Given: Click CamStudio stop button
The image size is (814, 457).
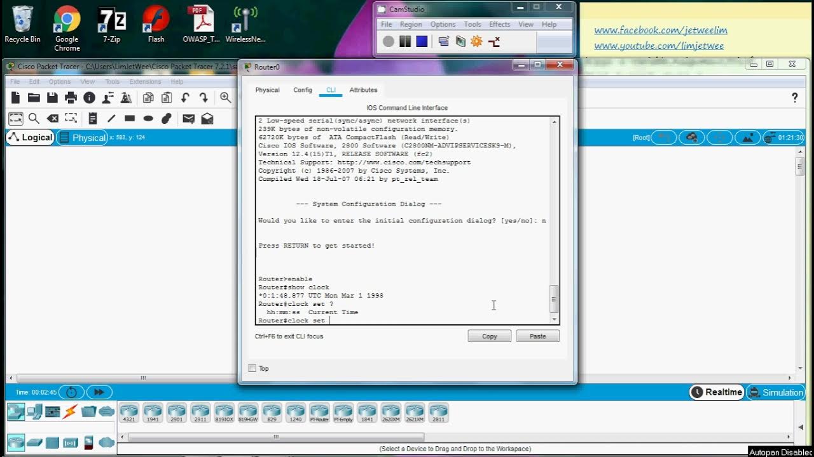Looking at the screenshot, I should pos(422,42).
